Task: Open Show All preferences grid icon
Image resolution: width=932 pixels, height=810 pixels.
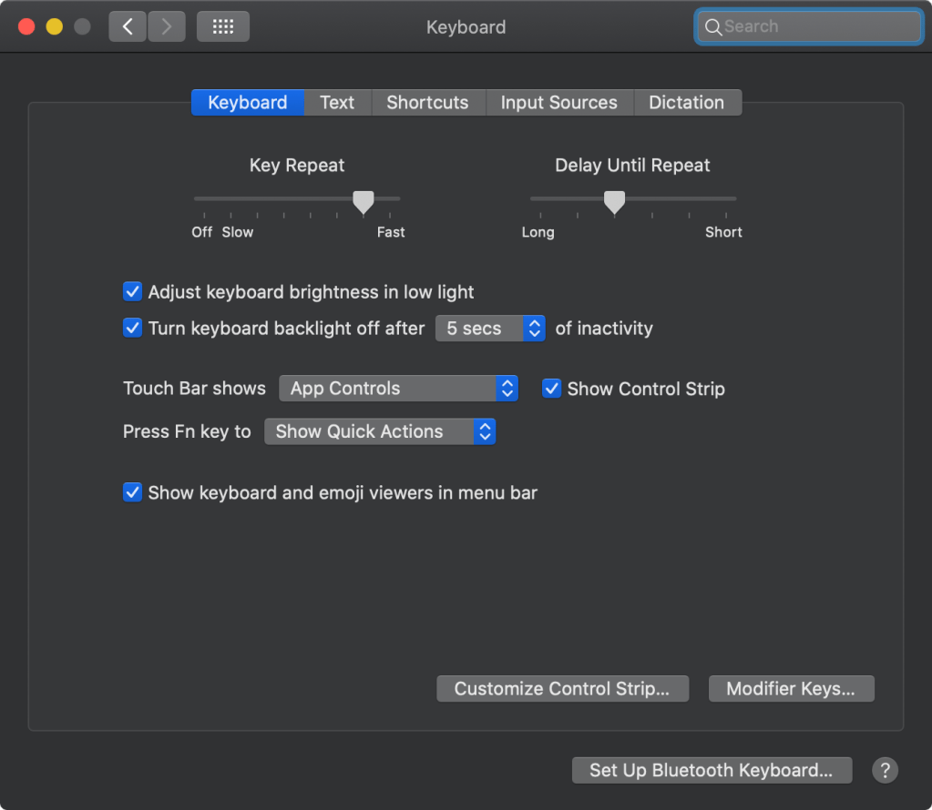Action: tap(222, 26)
